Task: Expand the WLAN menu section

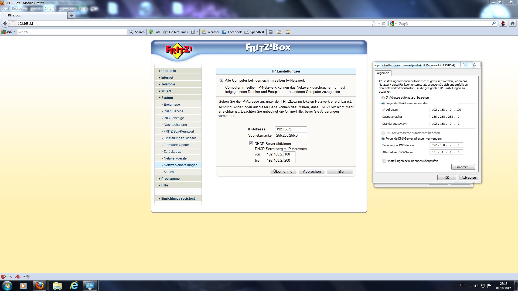Action: click(x=166, y=91)
